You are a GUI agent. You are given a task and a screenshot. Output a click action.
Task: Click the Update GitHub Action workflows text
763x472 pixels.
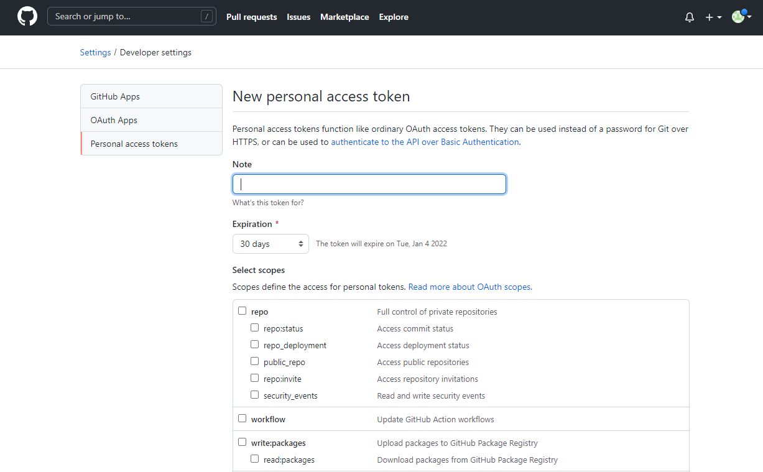click(x=436, y=420)
